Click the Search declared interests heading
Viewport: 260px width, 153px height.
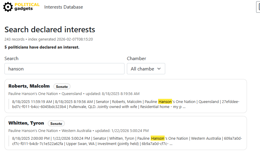point(50,30)
